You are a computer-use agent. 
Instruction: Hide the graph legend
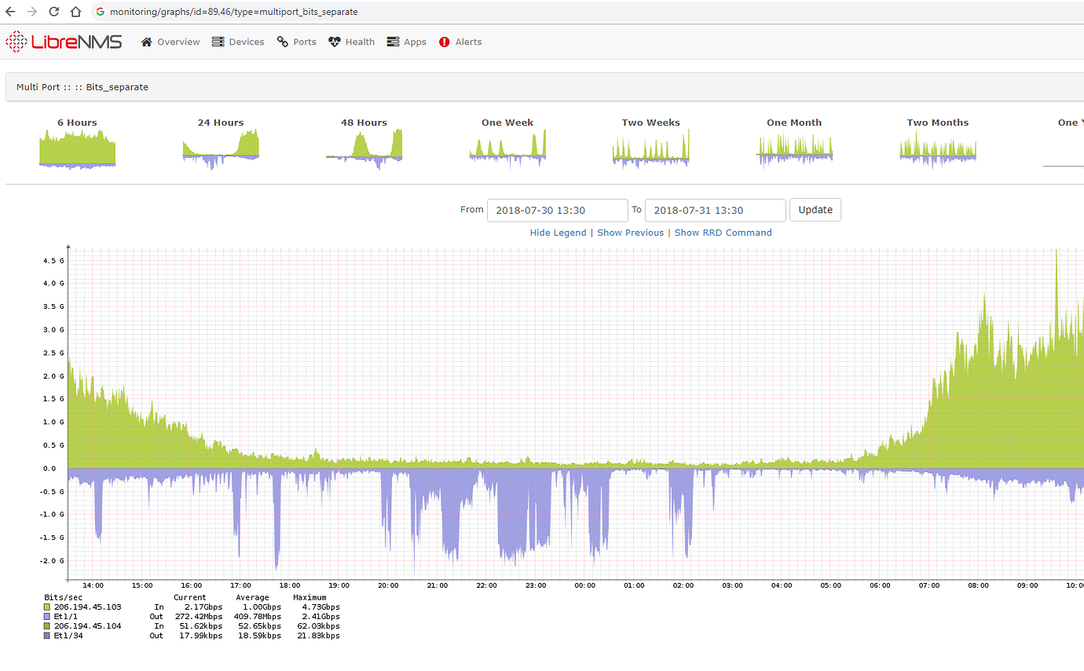point(558,233)
